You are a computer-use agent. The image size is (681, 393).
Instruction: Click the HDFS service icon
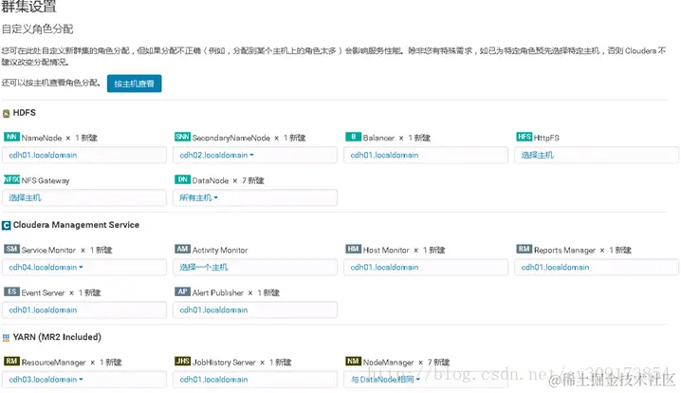coord(6,114)
